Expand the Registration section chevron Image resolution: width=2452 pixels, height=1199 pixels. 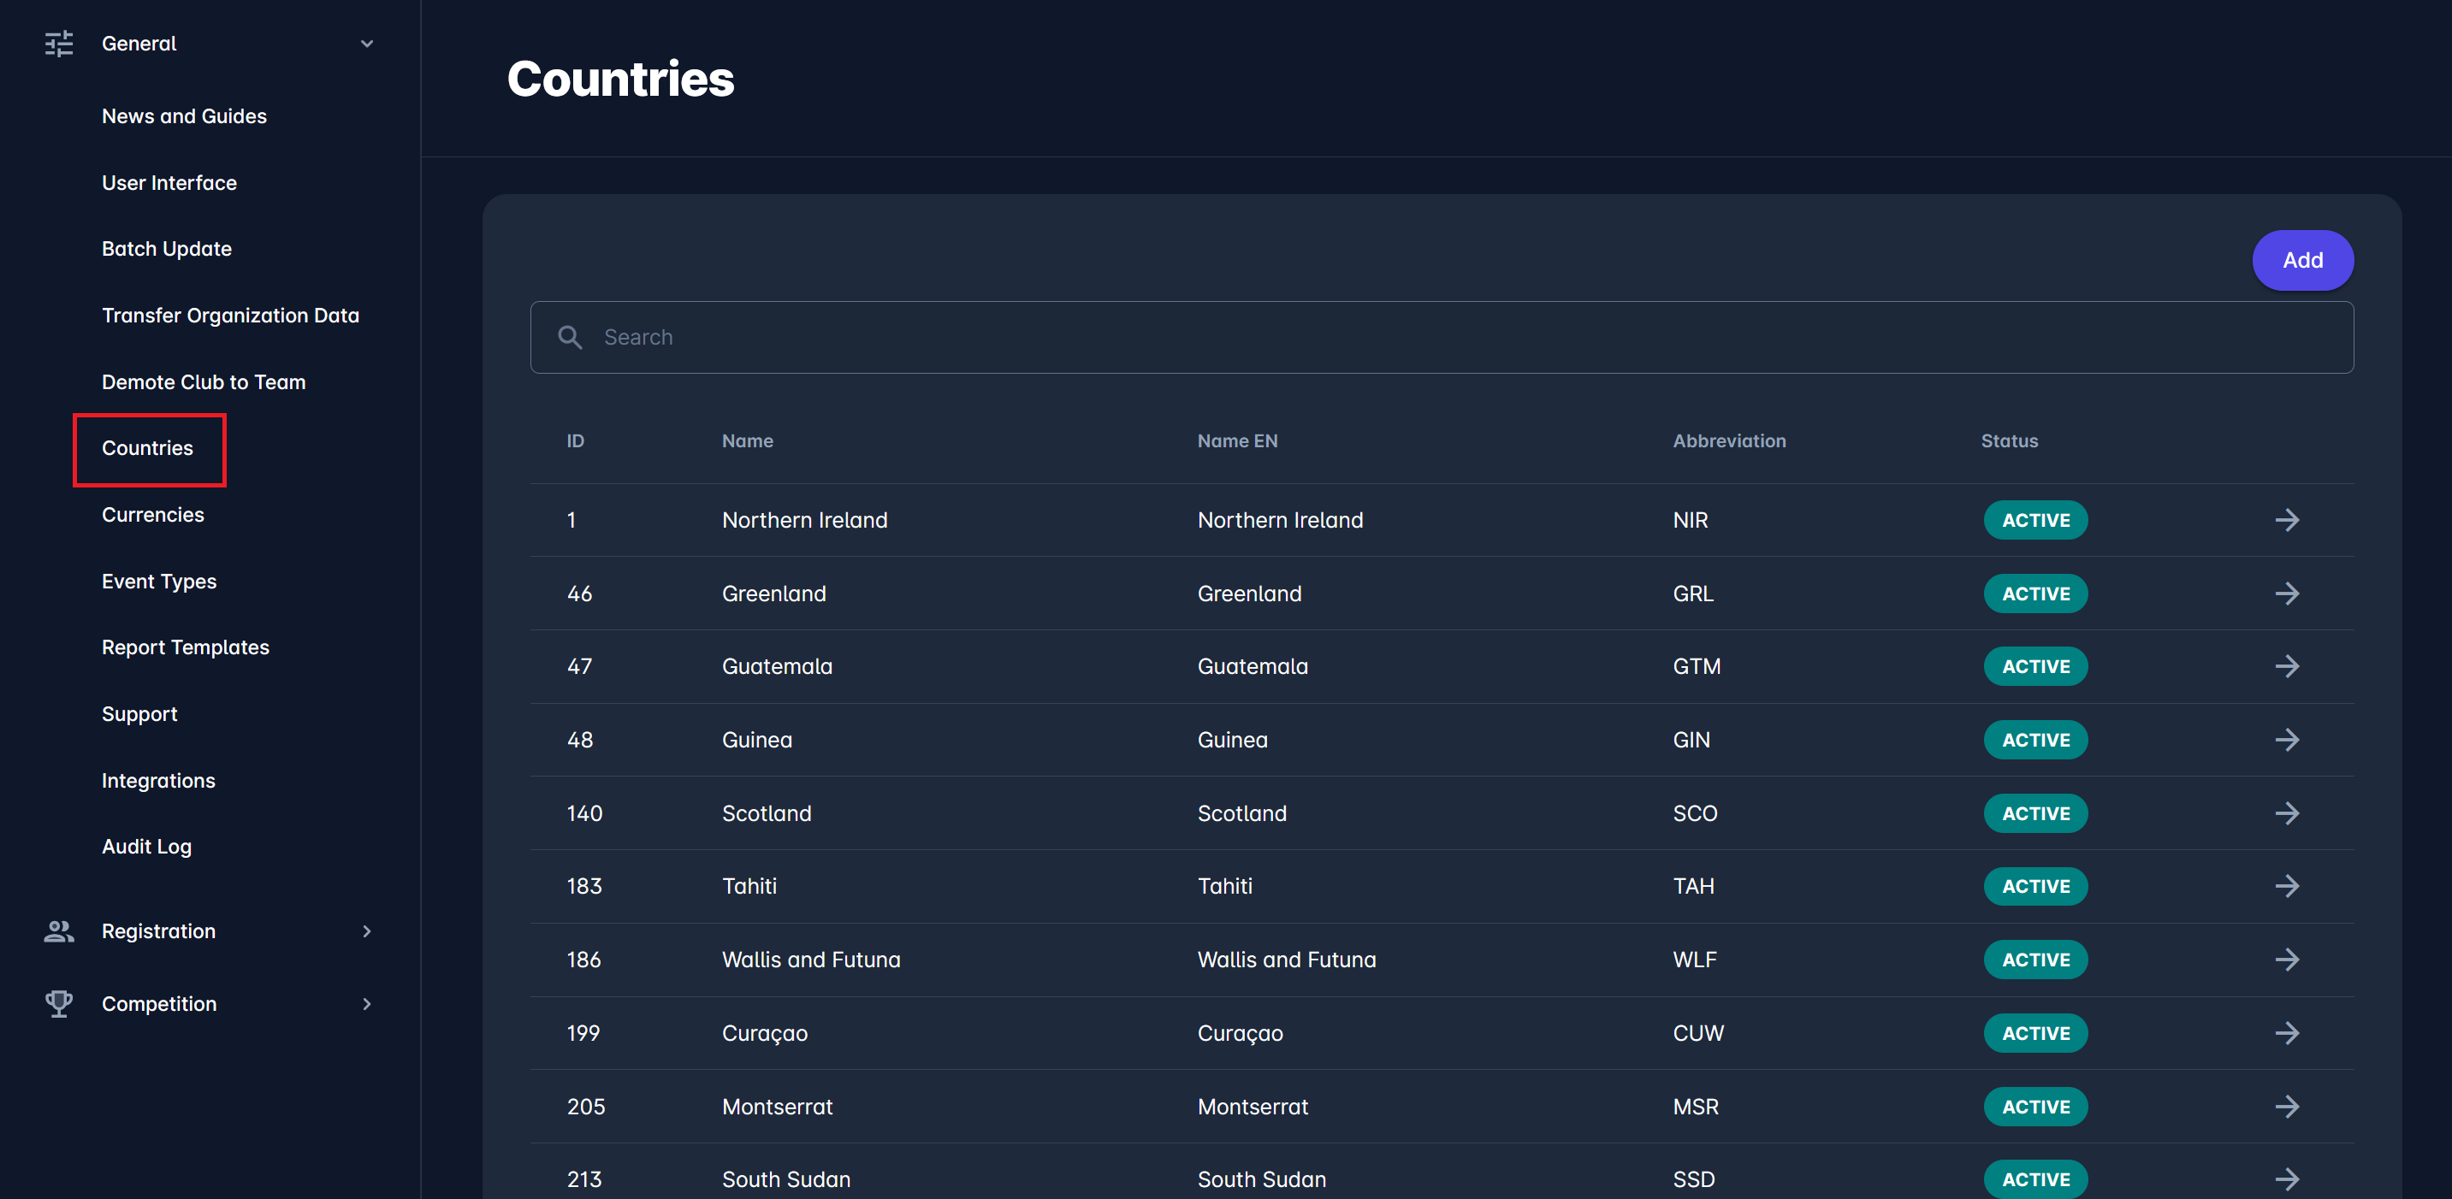pos(366,930)
